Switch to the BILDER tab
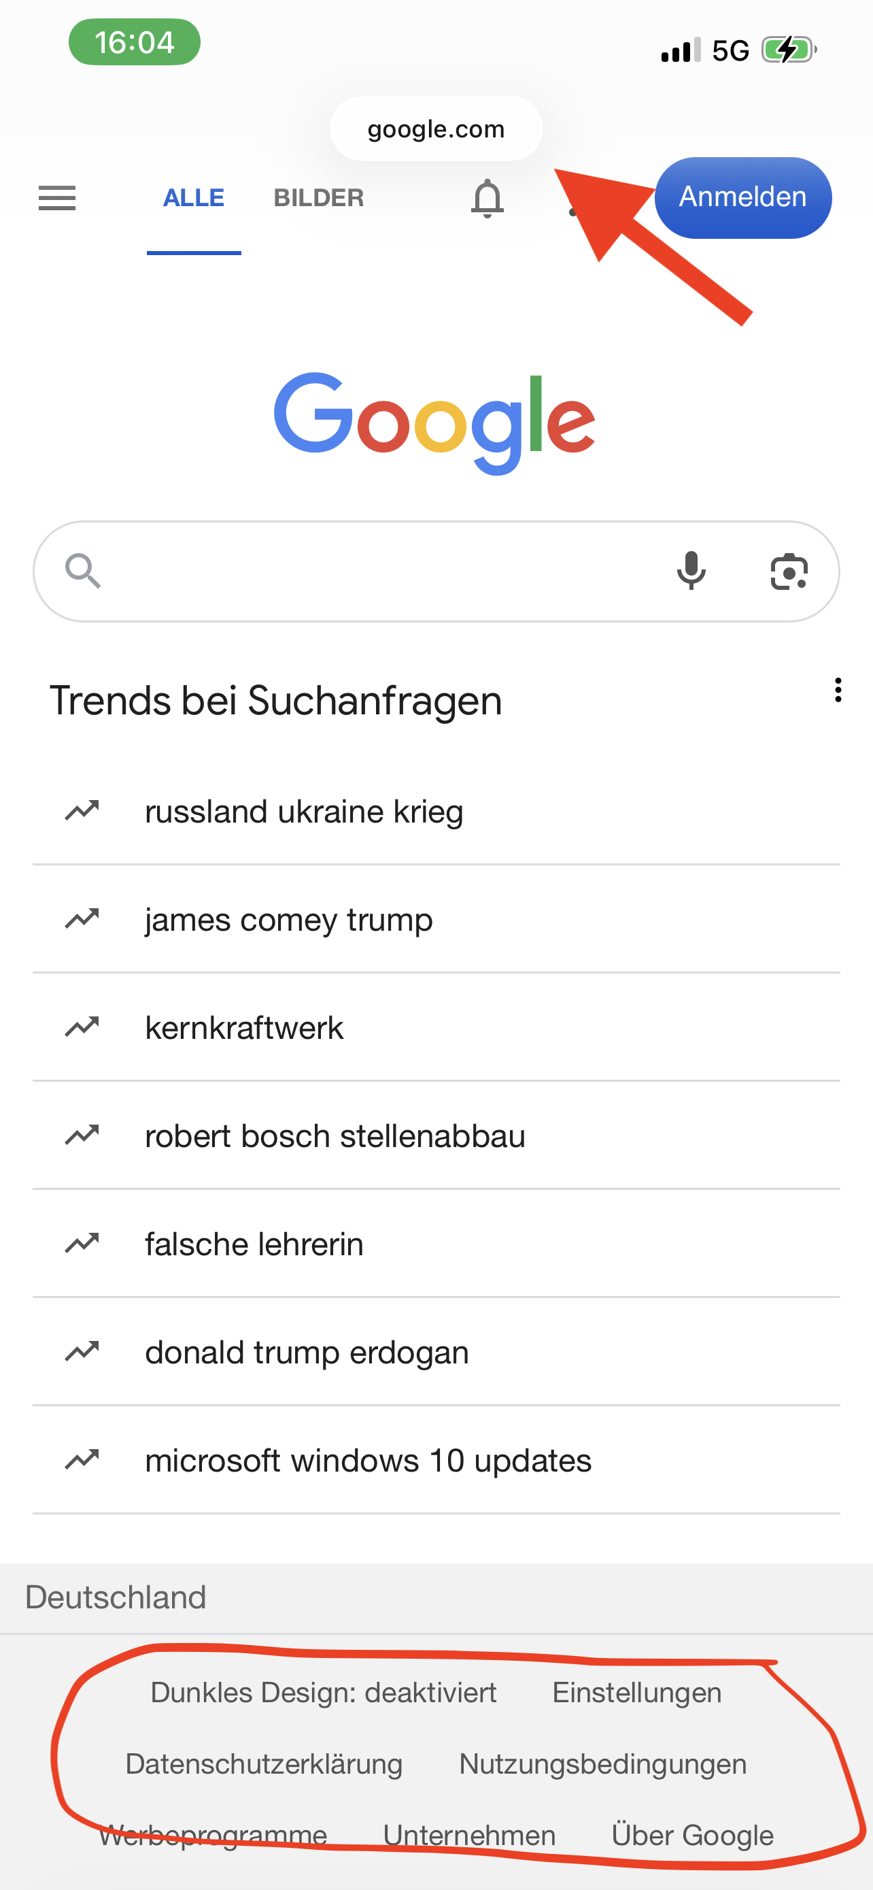The width and height of the screenshot is (873, 1890). (x=319, y=198)
